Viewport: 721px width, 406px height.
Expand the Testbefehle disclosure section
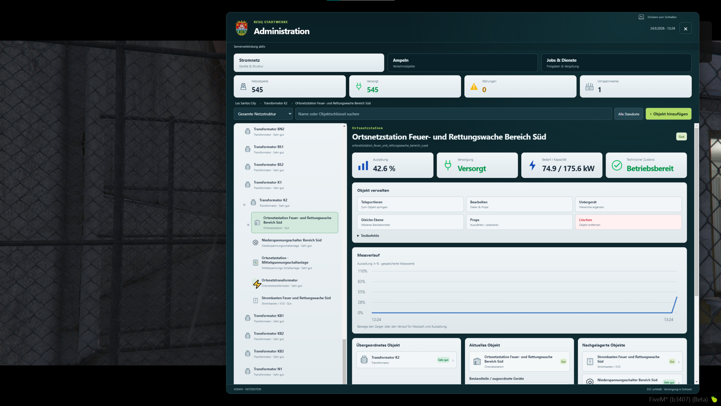point(368,236)
